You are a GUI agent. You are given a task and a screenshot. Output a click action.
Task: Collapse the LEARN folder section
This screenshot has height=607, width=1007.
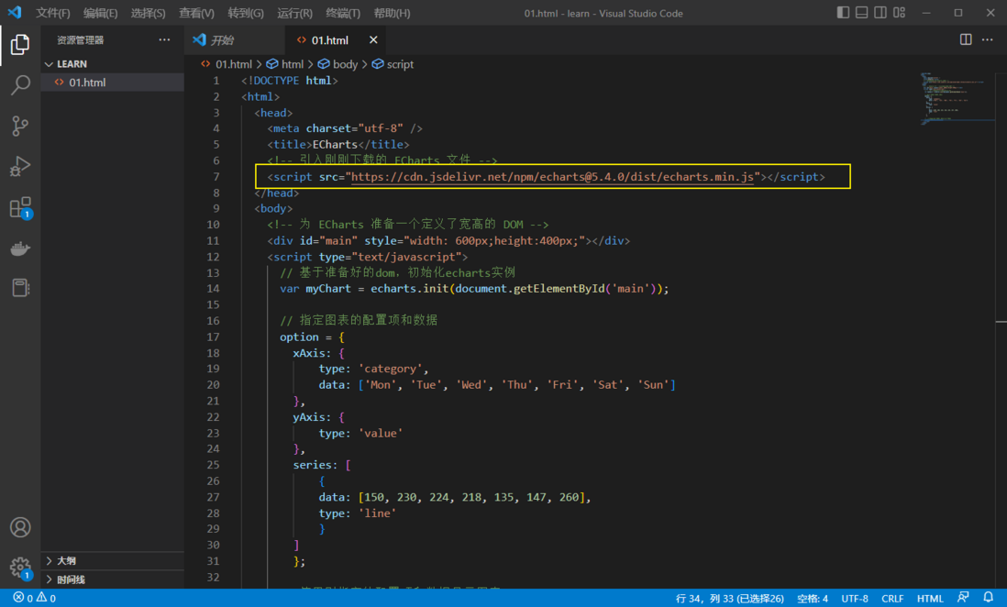pyautogui.click(x=113, y=64)
